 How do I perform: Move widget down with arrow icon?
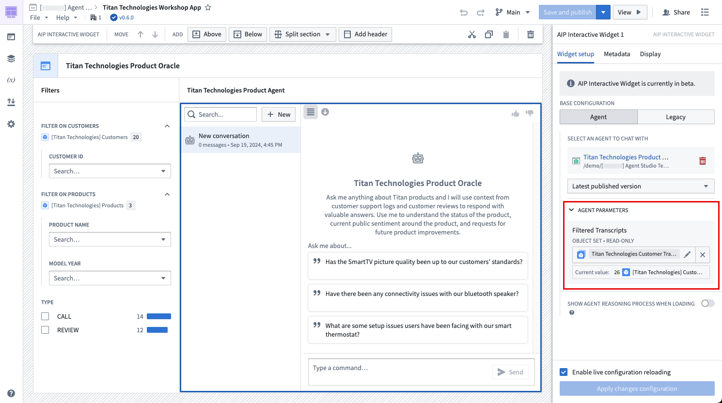155,34
